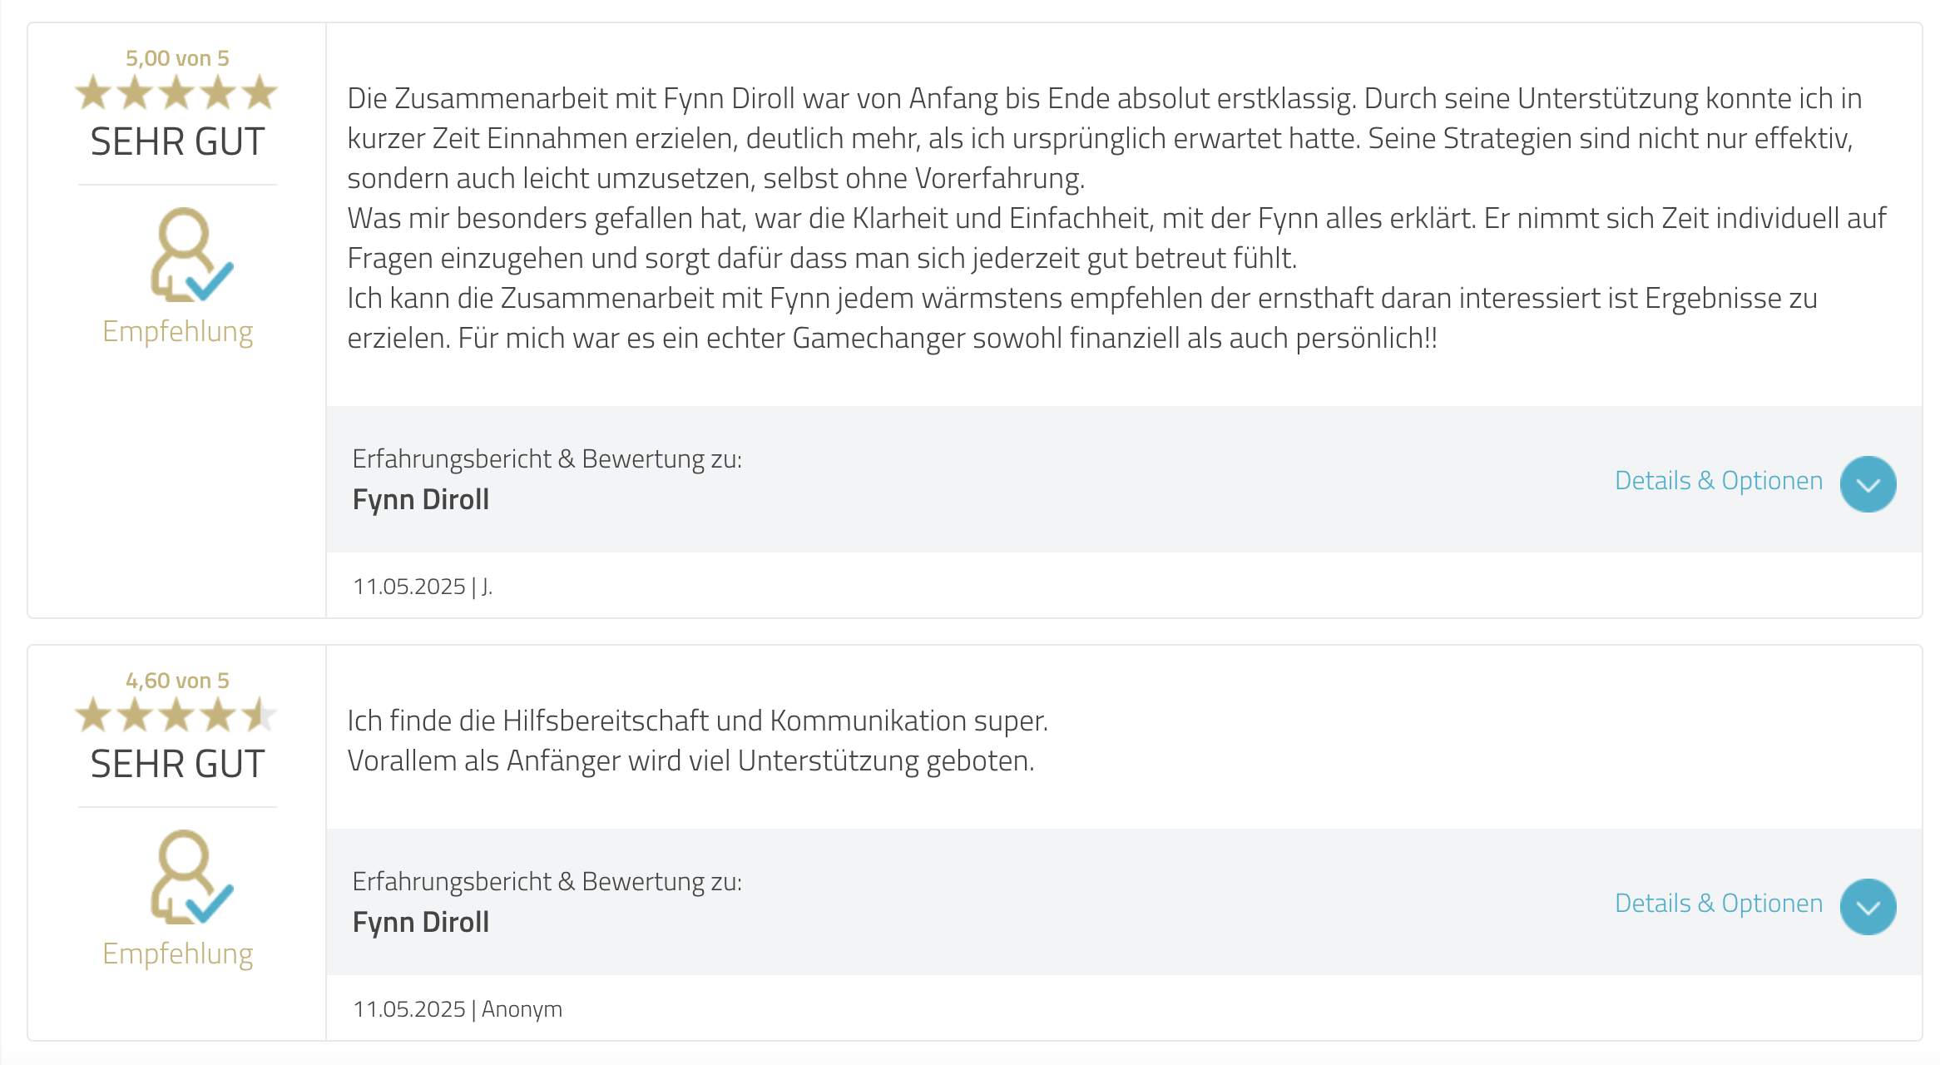Viewport: 1940px width, 1065px height.
Task: Click the date 11.05.2025 | J. line
Action: click(x=423, y=587)
